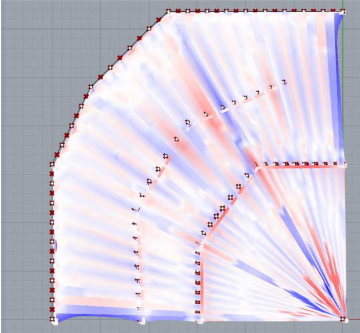The width and height of the screenshot is (360, 333).
Task: Select the first red X support on the top edge
Action: coord(178,11)
